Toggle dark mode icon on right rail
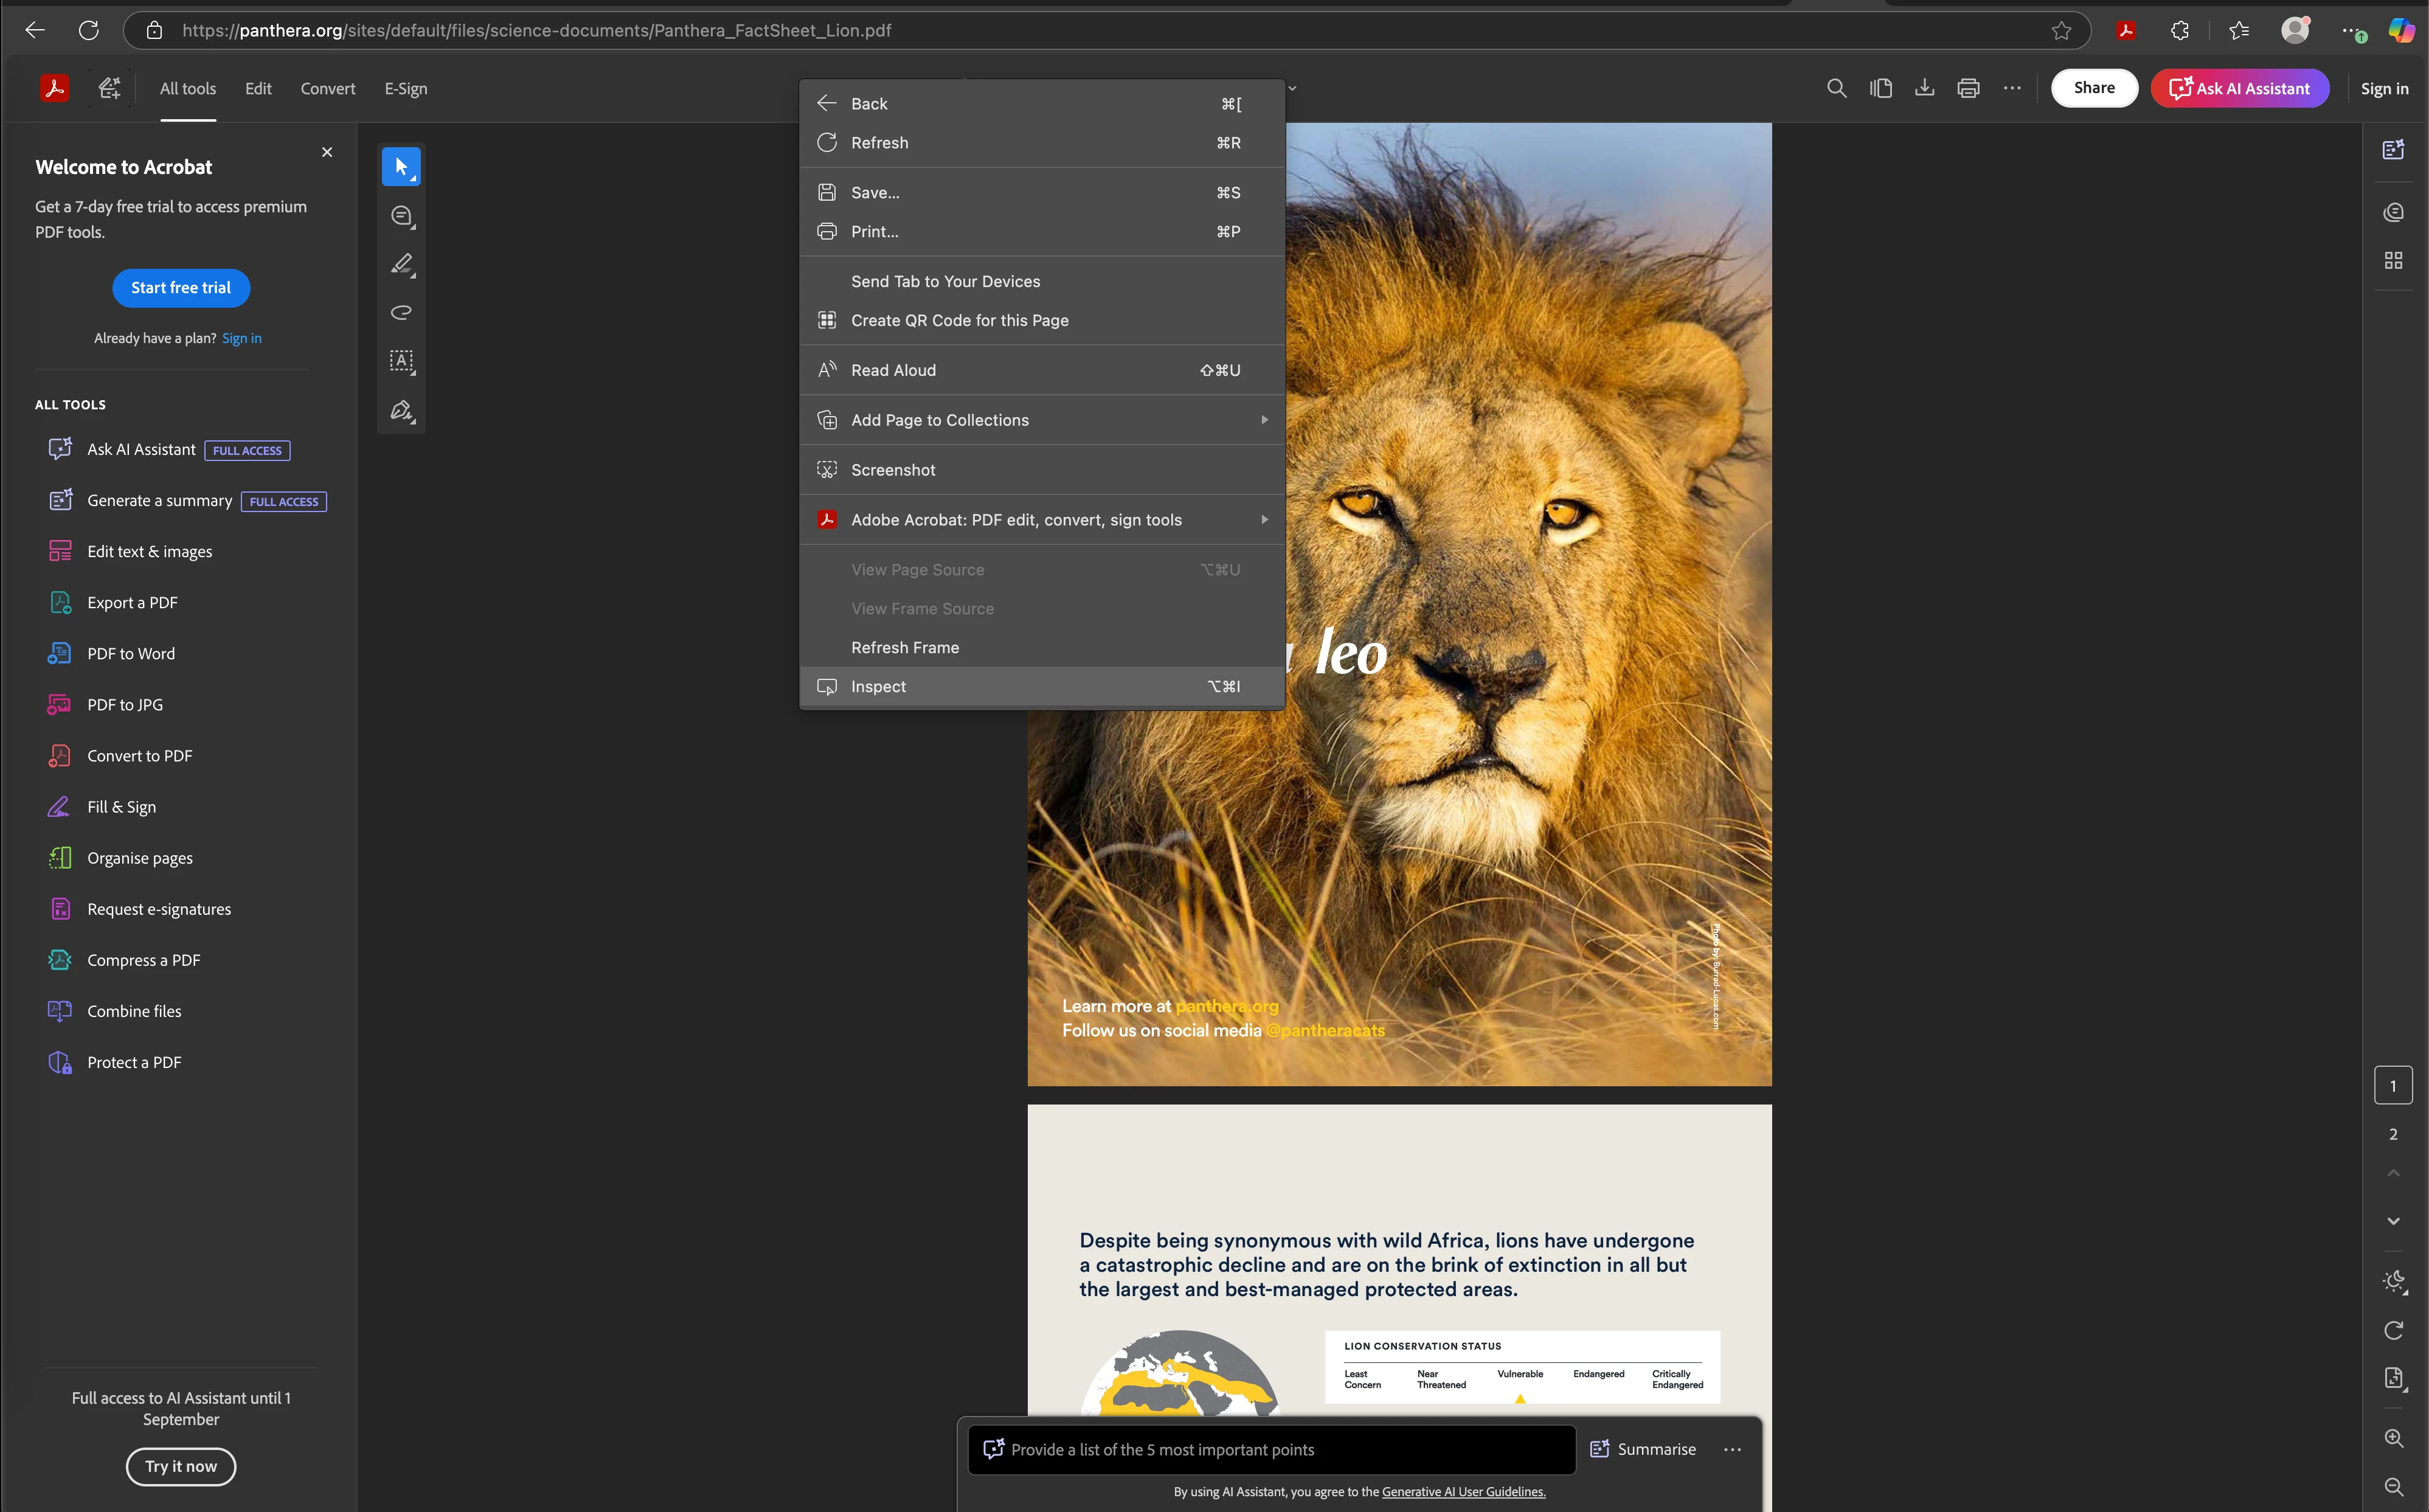This screenshot has width=2429, height=1512. (x=2393, y=1281)
